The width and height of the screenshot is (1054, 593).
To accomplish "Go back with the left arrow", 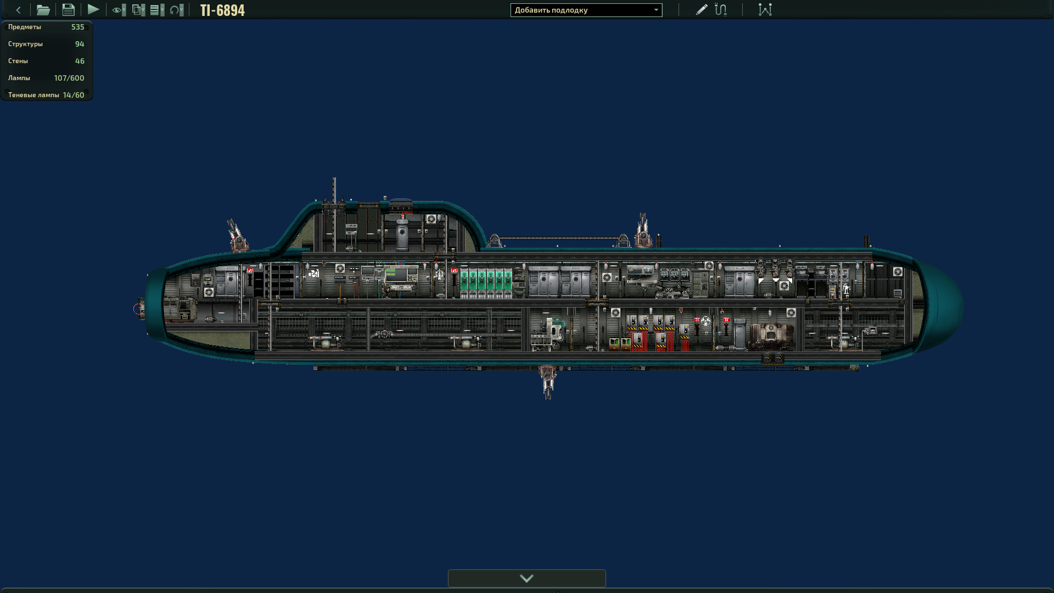I will click(19, 10).
